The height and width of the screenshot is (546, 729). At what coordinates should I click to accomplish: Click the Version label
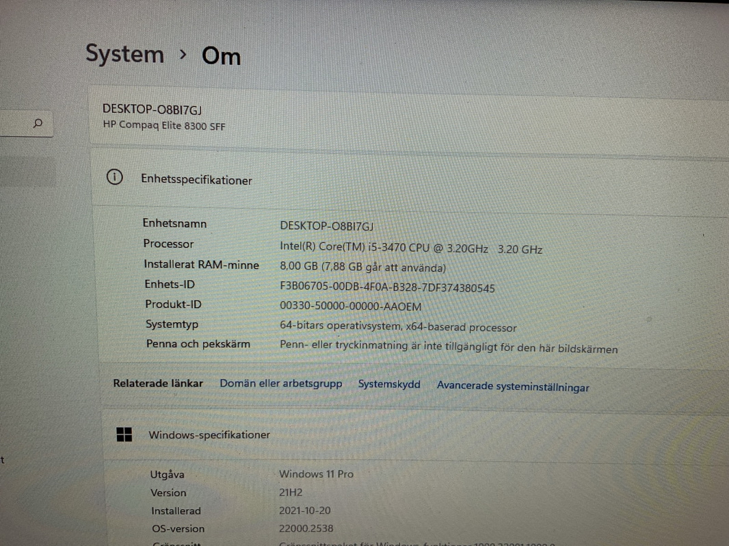point(168,493)
